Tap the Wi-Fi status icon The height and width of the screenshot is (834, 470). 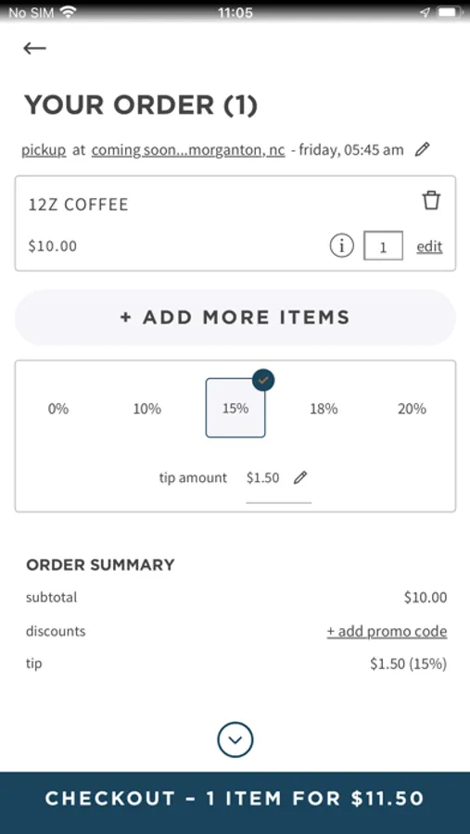point(68,12)
